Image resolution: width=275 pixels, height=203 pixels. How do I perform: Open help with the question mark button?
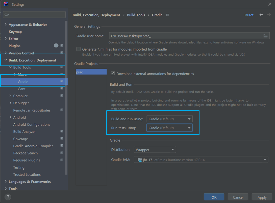pyautogui.click(x=8, y=197)
